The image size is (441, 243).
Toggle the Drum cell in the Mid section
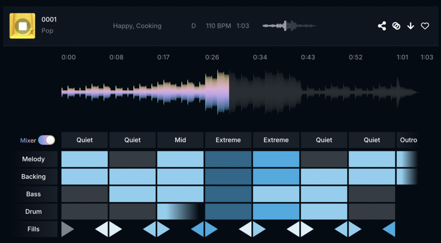pyautogui.click(x=180, y=212)
